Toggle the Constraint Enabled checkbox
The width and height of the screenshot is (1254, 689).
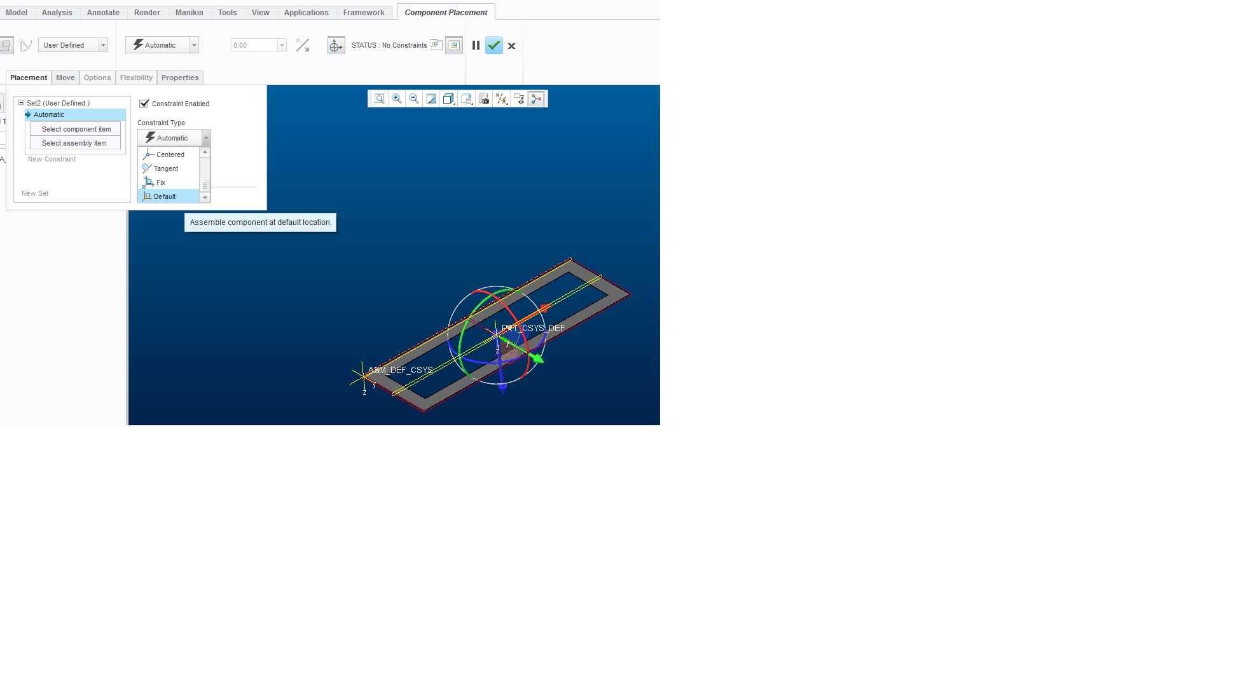pyautogui.click(x=144, y=103)
